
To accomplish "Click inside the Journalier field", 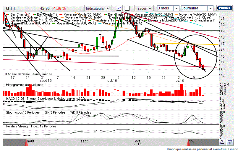I will (x=194, y=8).
